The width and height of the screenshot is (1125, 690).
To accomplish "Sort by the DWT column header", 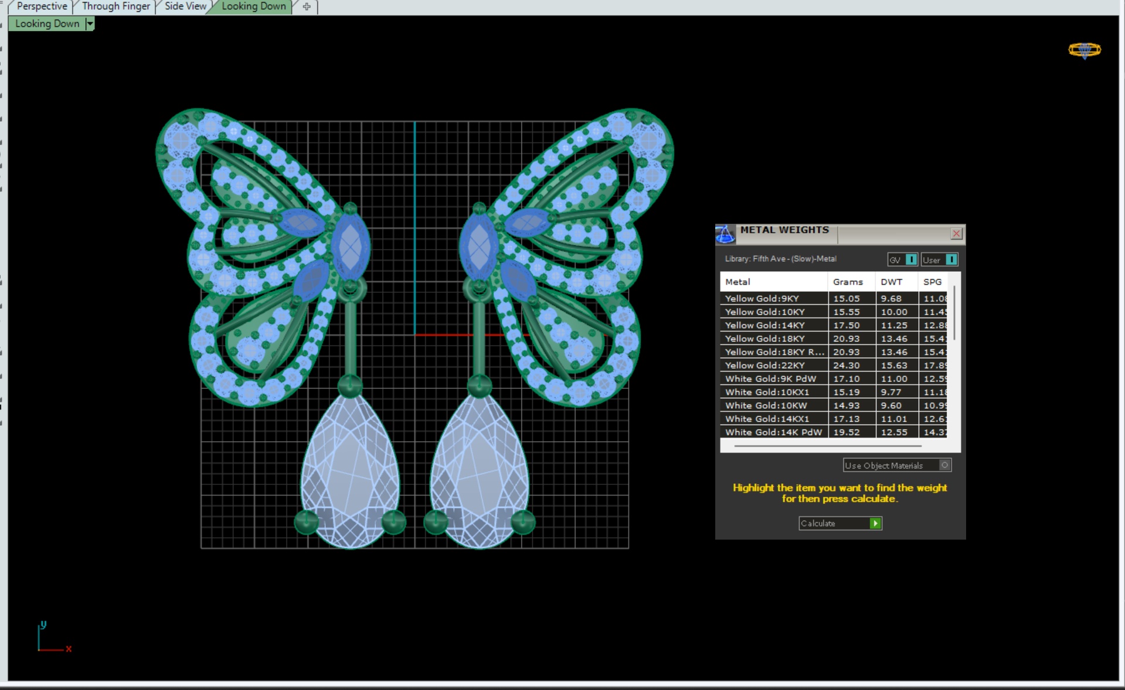I will tap(896, 282).
